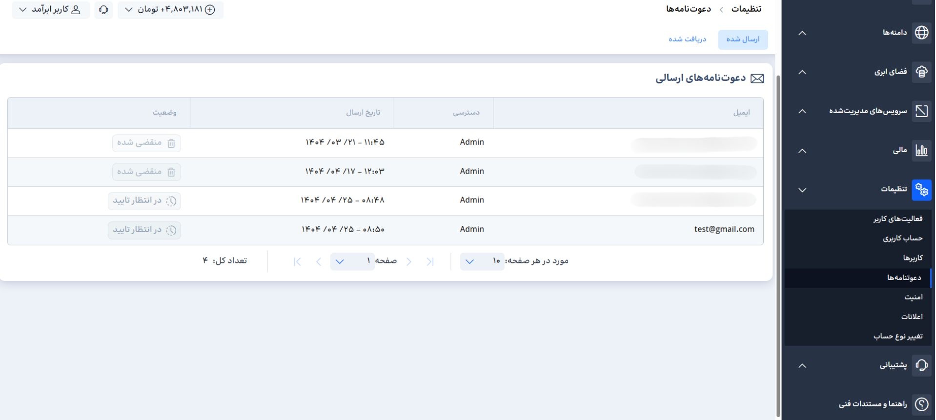Click the date ۱۴۰۴/۰۴/۱۷ - ۱۲:۰۳ cell
The height and width of the screenshot is (420, 936).
[x=345, y=171]
